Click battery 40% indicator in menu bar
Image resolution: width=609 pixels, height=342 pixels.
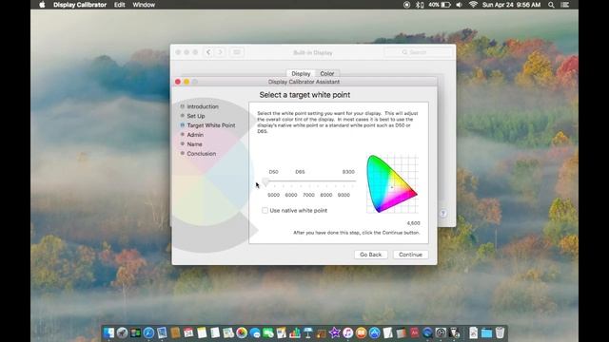[x=440, y=5]
